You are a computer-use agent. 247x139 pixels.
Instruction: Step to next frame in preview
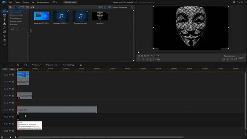tap(154, 59)
